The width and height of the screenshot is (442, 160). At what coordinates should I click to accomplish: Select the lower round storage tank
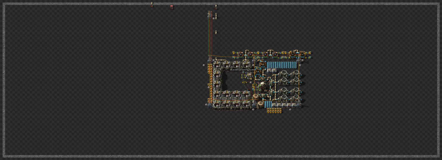click(261, 104)
